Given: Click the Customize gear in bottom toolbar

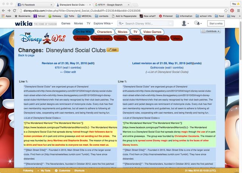Looking at the screenshot, I should tap(62, 170).
